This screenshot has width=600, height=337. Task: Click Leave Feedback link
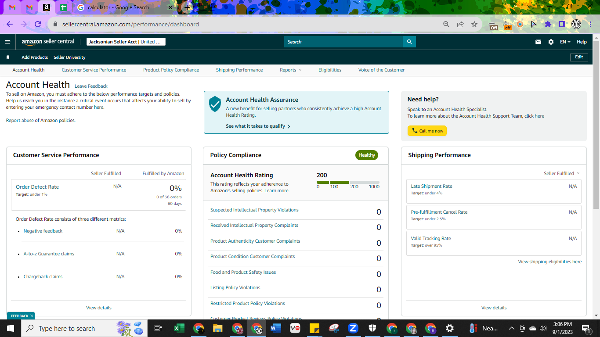click(91, 86)
